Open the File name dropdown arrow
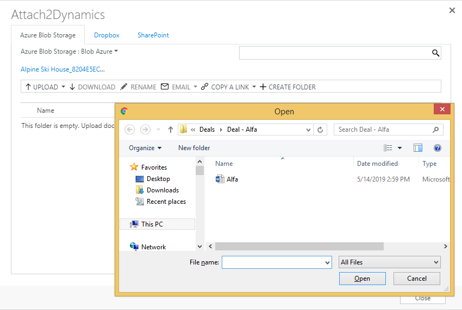This screenshot has height=310, width=462. point(327,262)
